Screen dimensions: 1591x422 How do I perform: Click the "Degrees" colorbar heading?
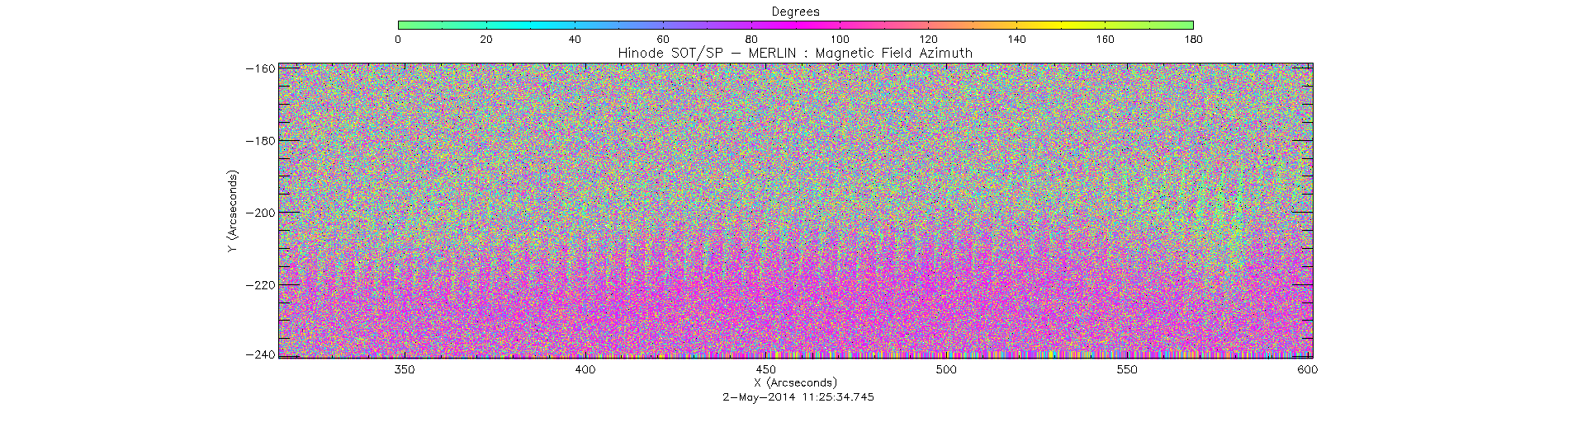[x=795, y=12]
